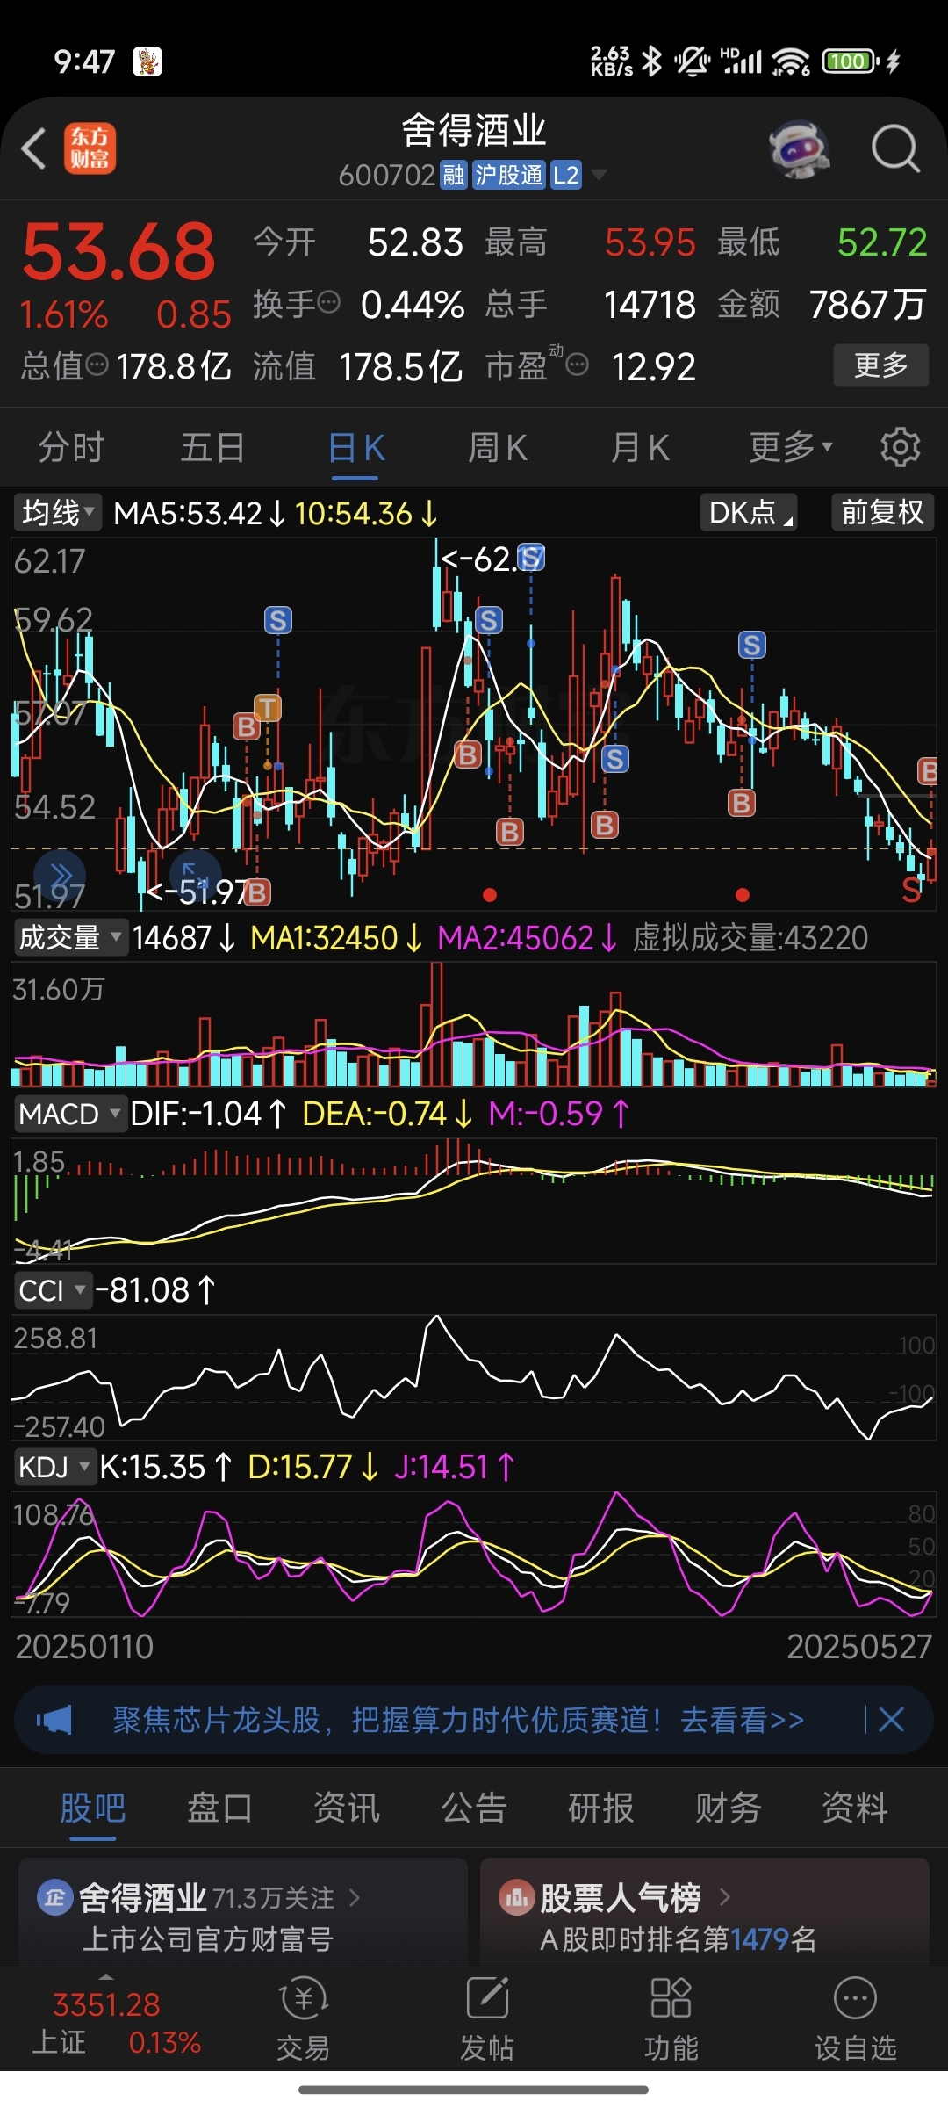Viewport: 948px width, 2108px height.
Task: Tap the 更多 quote details button
Action: (880, 365)
